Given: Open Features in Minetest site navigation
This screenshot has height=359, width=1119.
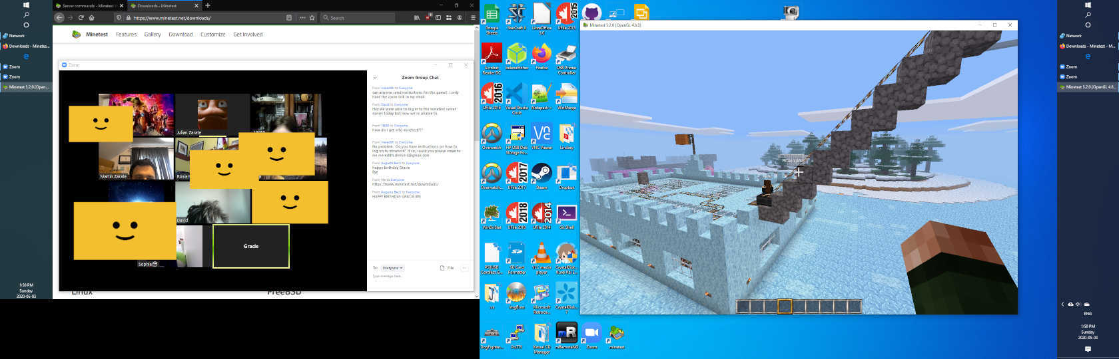Looking at the screenshot, I should [x=126, y=35].
